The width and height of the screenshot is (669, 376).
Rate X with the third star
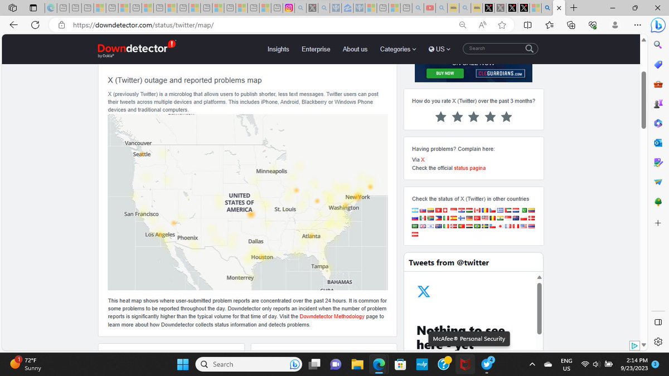pos(473,117)
